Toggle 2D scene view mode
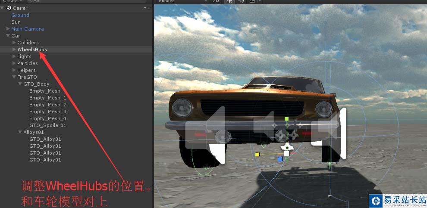Screen dimensions: 427x208 [216, 1]
